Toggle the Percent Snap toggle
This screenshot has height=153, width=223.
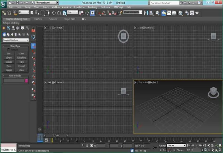click(x=109, y=13)
